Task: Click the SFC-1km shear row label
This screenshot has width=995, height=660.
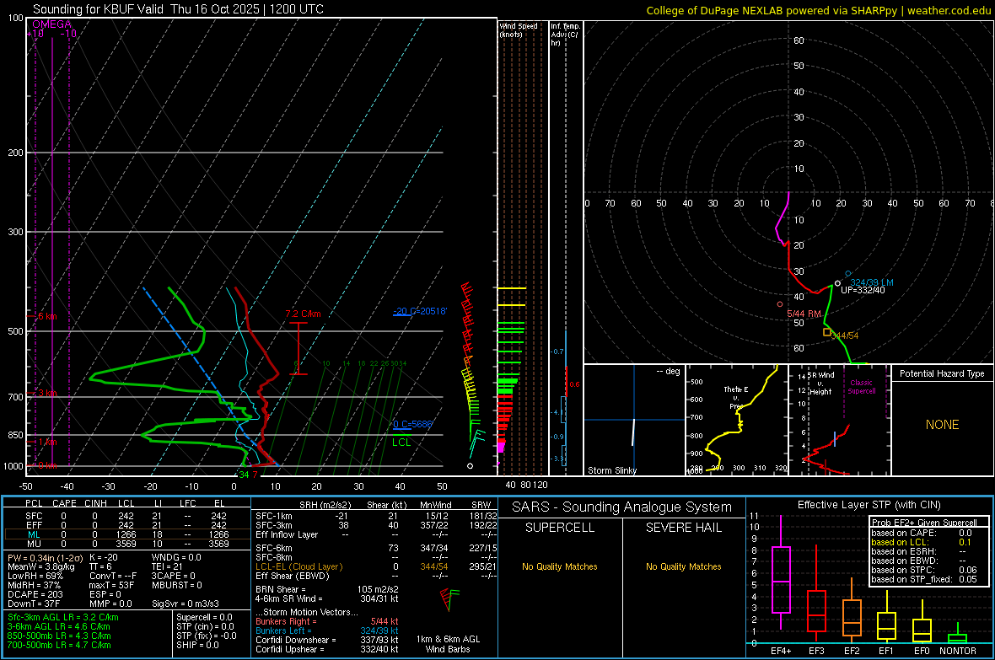Action: [x=274, y=516]
